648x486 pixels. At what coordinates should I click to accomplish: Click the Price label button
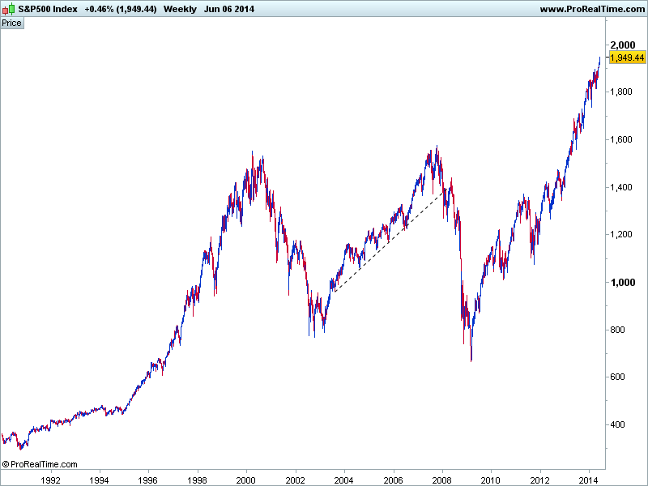tap(11, 23)
